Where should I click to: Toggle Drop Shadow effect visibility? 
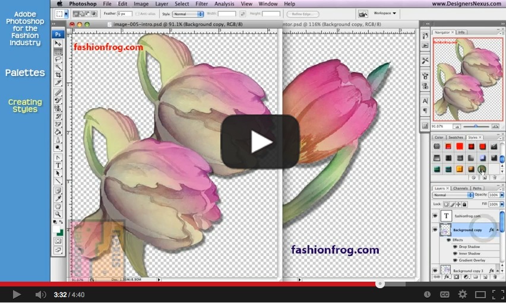[x=455, y=247]
